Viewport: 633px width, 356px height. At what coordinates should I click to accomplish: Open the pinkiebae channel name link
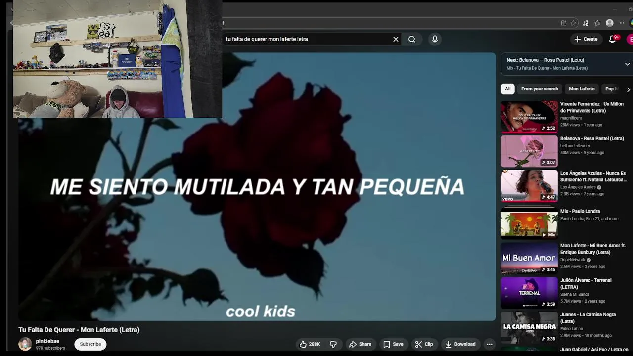[47, 341]
